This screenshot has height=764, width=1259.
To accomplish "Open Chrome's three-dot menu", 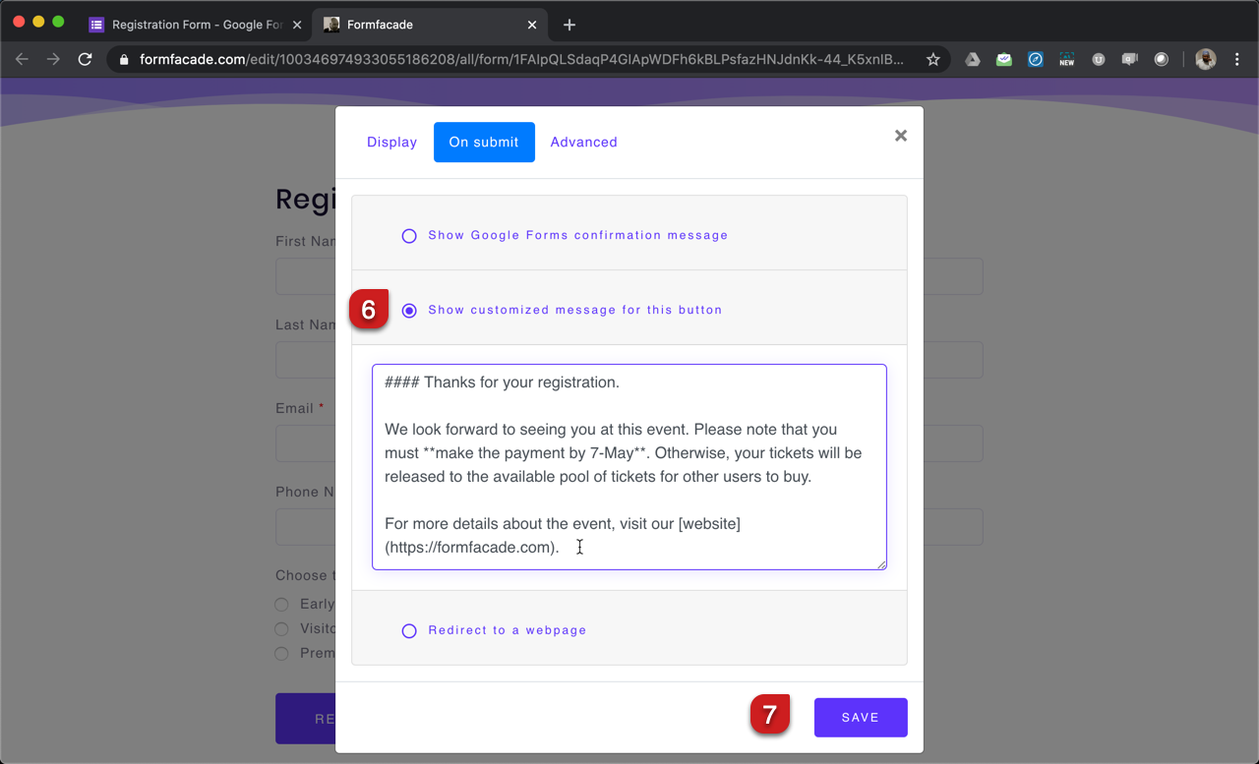I will [x=1237, y=60].
